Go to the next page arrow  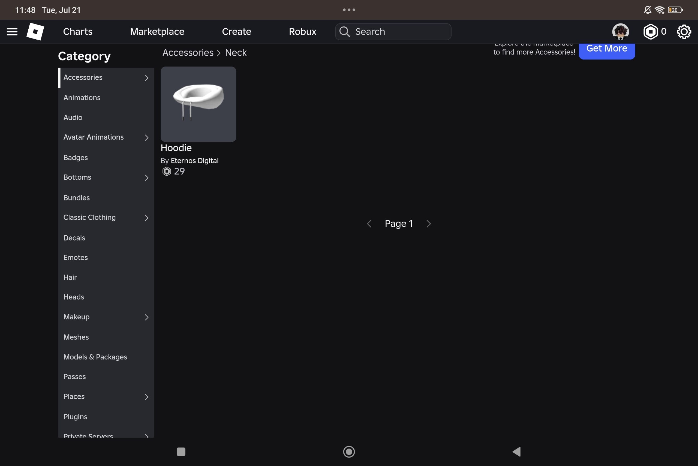coord(428,224)
